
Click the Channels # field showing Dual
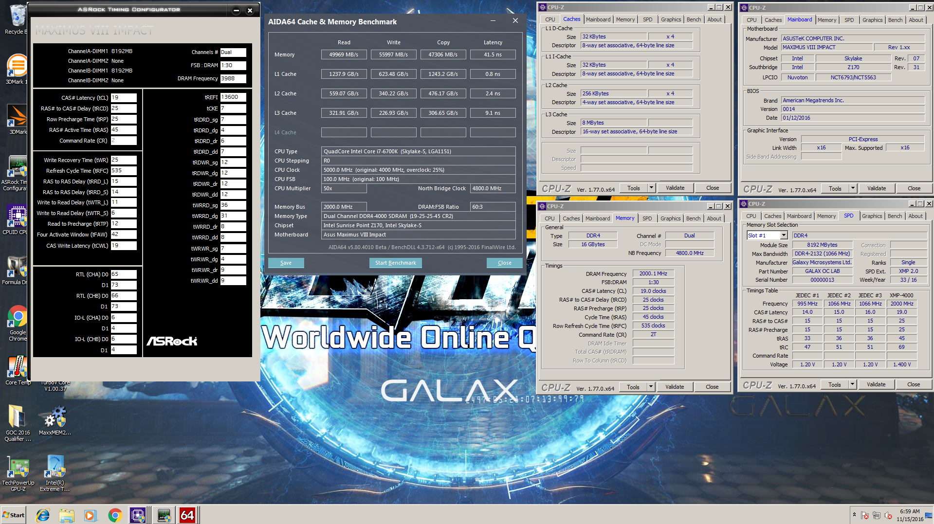click(233, 52)
